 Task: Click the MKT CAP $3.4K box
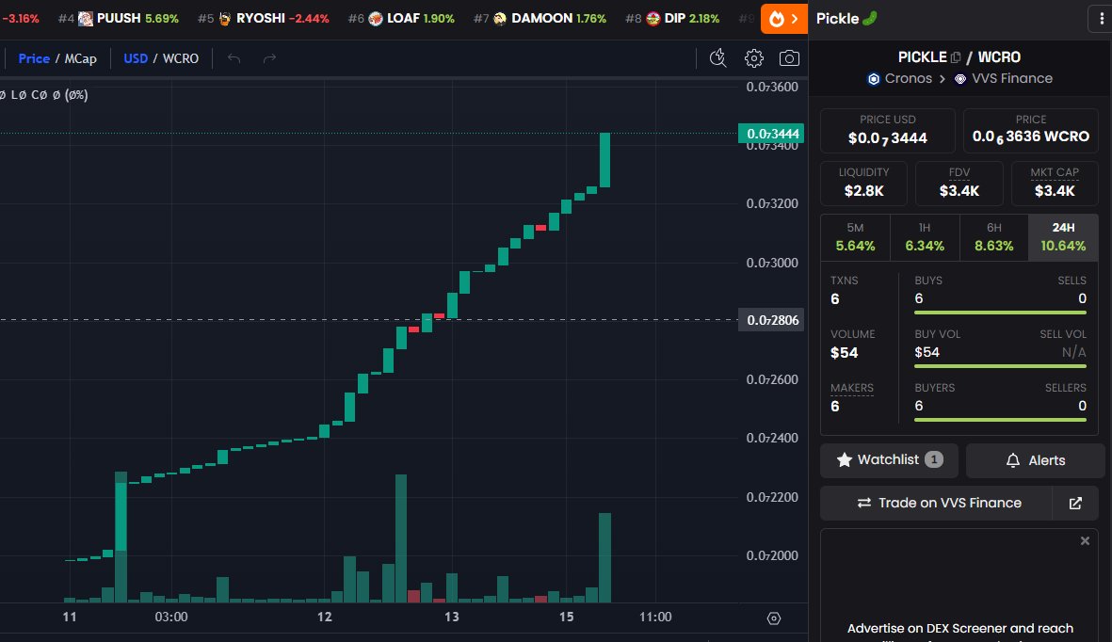tap(1055, 183)
